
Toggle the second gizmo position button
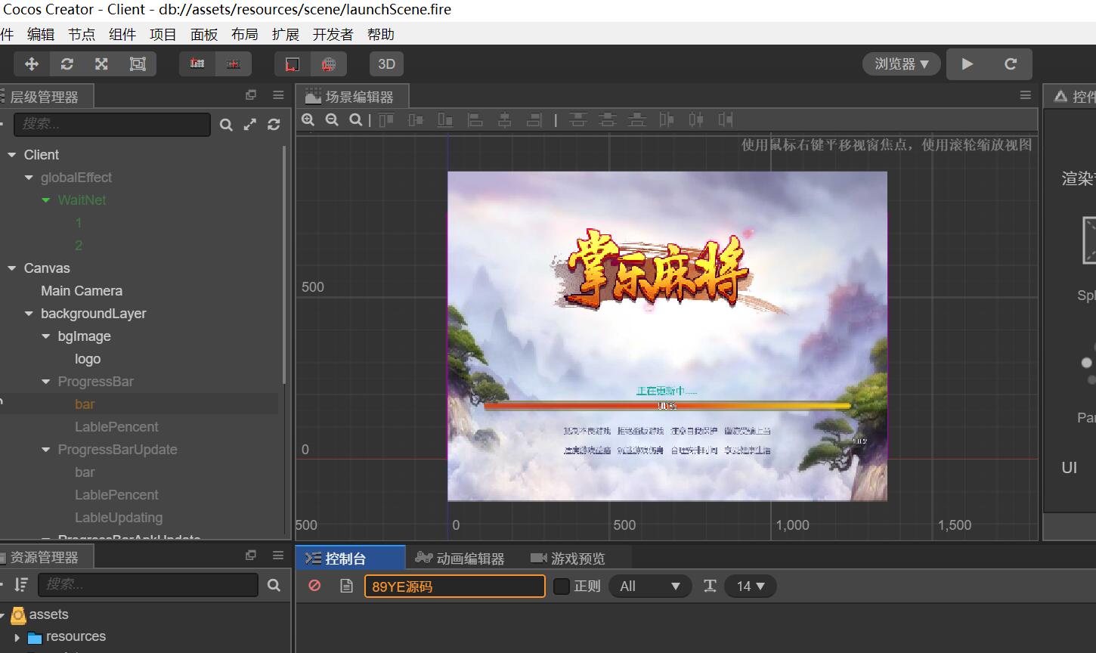[234, 64]
